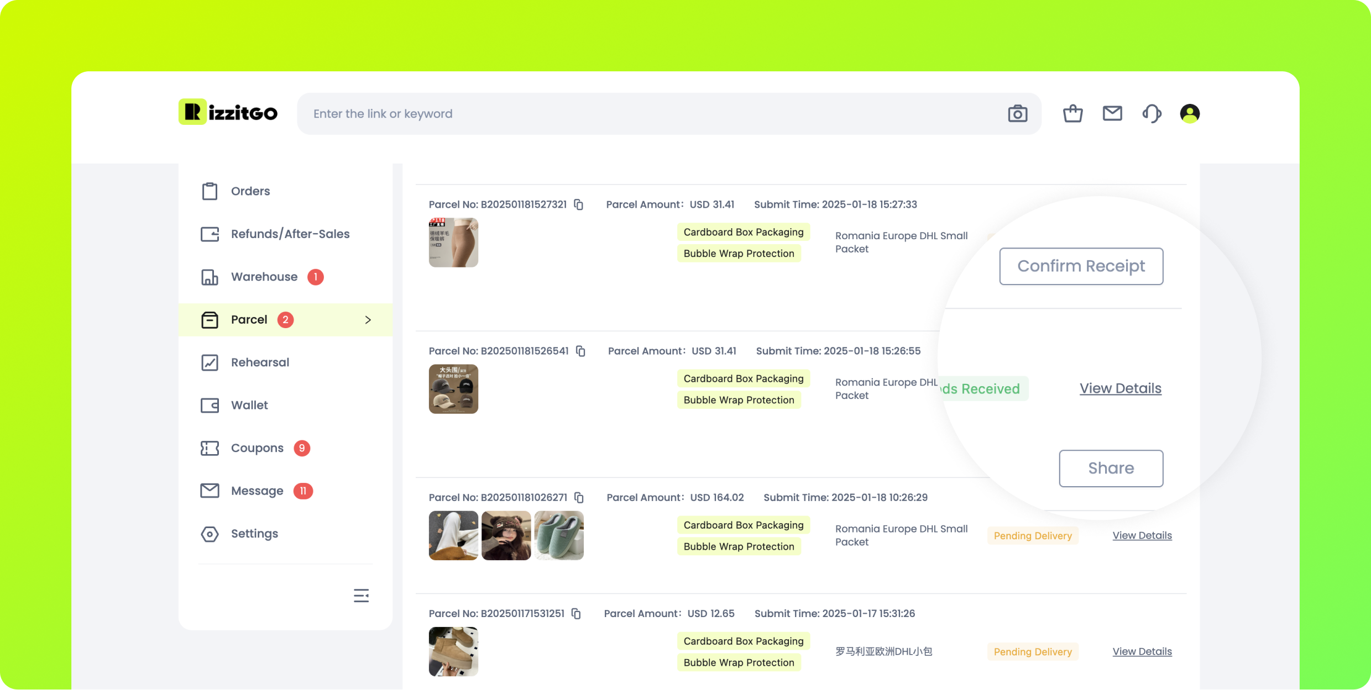Open Message menu item

pyautogui.click(x=285, y=491)
